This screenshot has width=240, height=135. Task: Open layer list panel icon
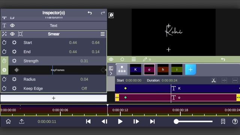pyautogui.click(x=111, y=68)
